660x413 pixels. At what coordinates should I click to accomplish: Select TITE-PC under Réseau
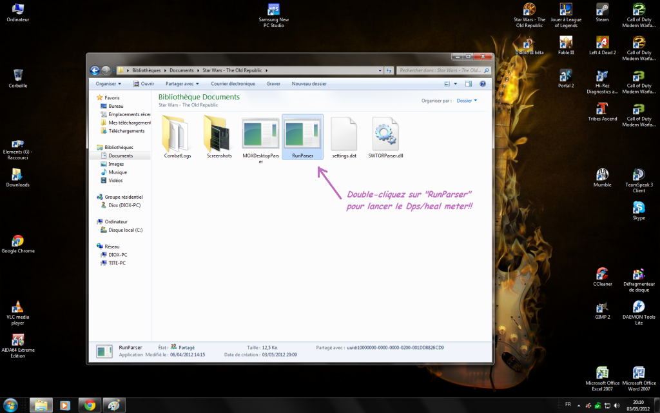pyautogui.click(x=113, y=263)
